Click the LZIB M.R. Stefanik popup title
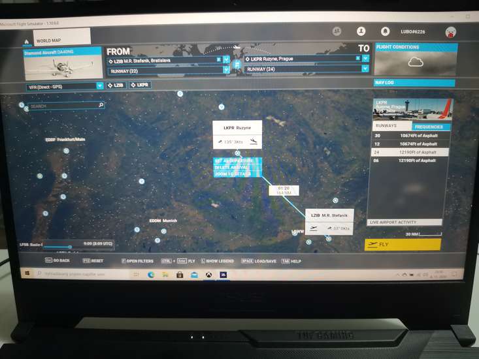This screenshot has width=479, height=359. tap(329, 215)
